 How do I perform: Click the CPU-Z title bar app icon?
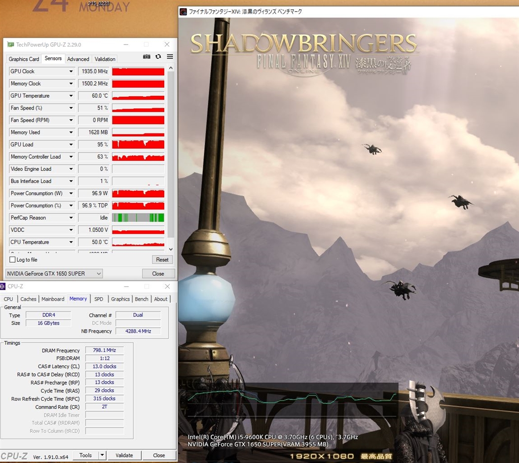tap(3, 286)
